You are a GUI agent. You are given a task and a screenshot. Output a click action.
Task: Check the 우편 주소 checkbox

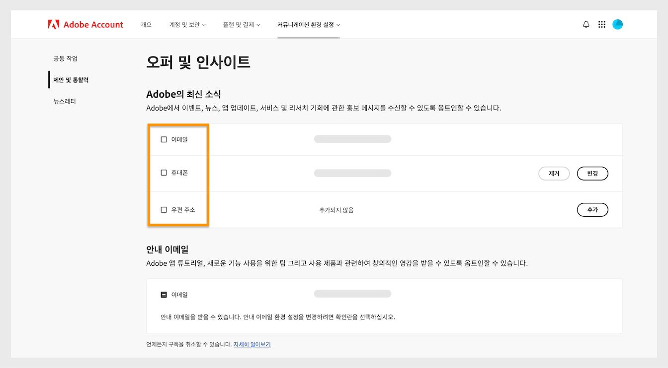pos(164,209)
